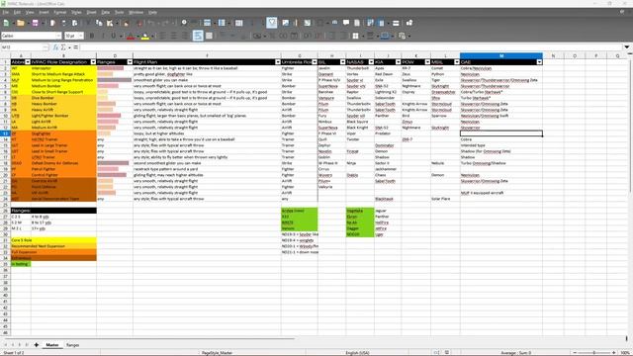Open the column M filter dropdown
Screen dimensions: 633x356
[539, 62]
